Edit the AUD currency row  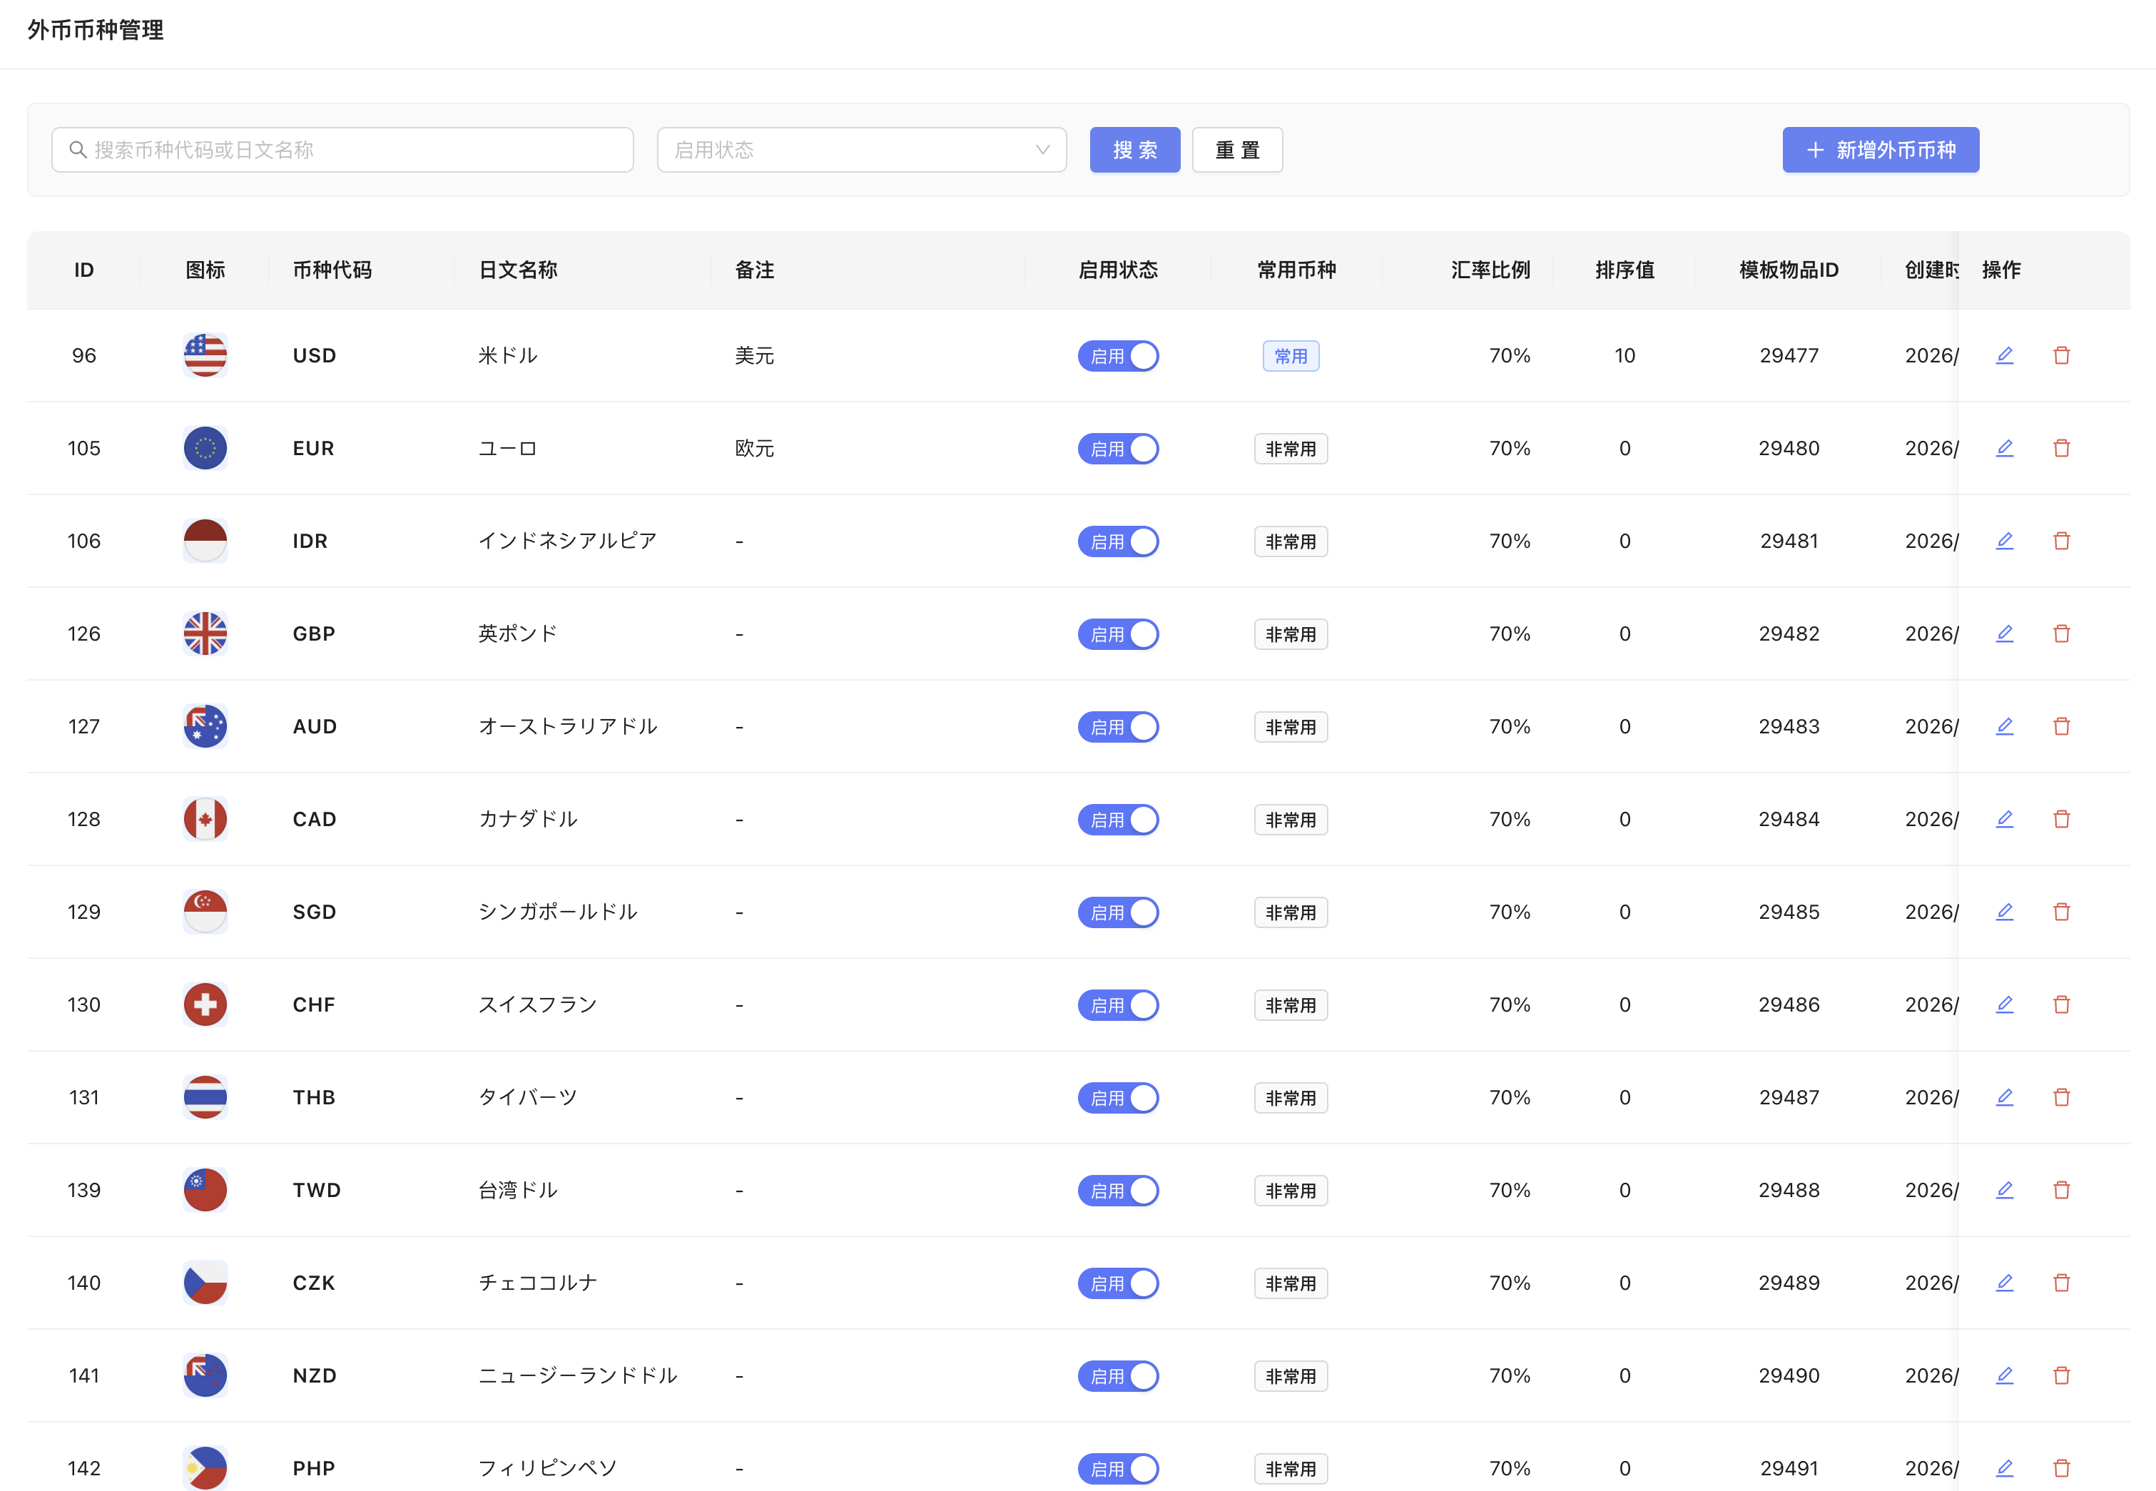click(2004, 726)
